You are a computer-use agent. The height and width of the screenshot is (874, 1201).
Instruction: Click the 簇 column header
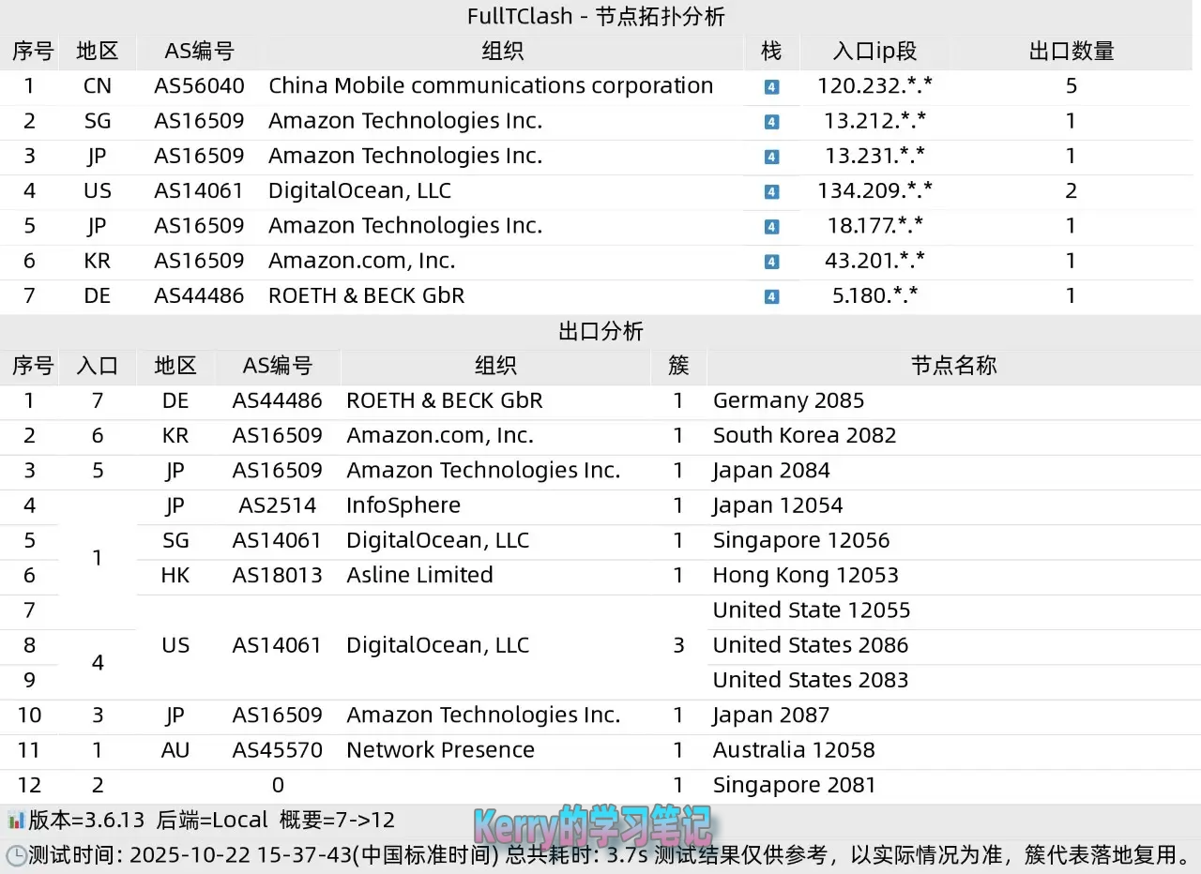678,366
